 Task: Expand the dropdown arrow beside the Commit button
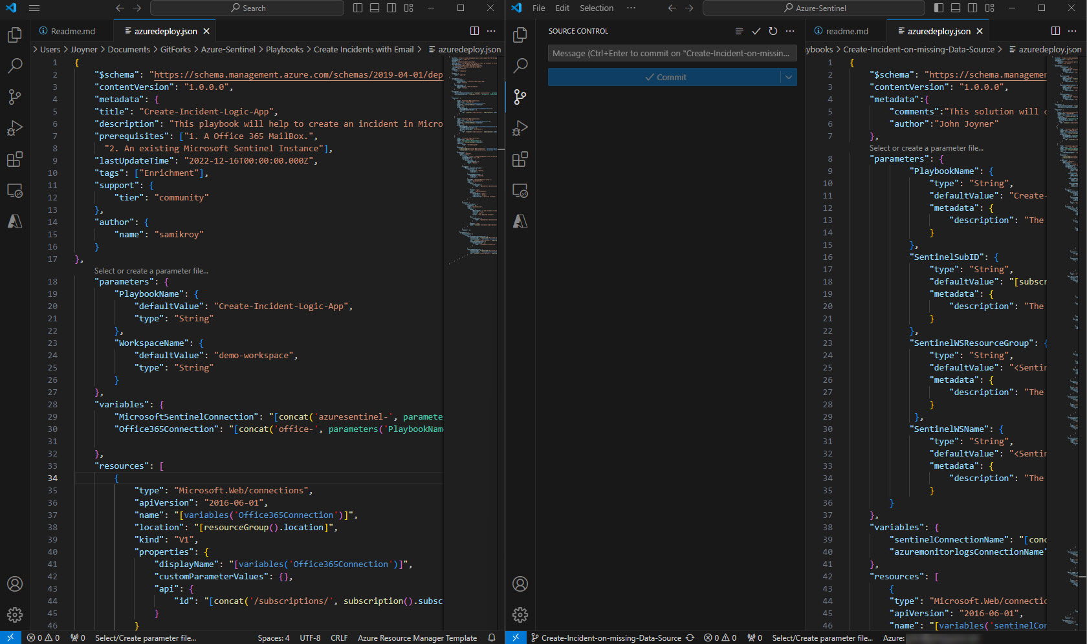pos(788,77)
